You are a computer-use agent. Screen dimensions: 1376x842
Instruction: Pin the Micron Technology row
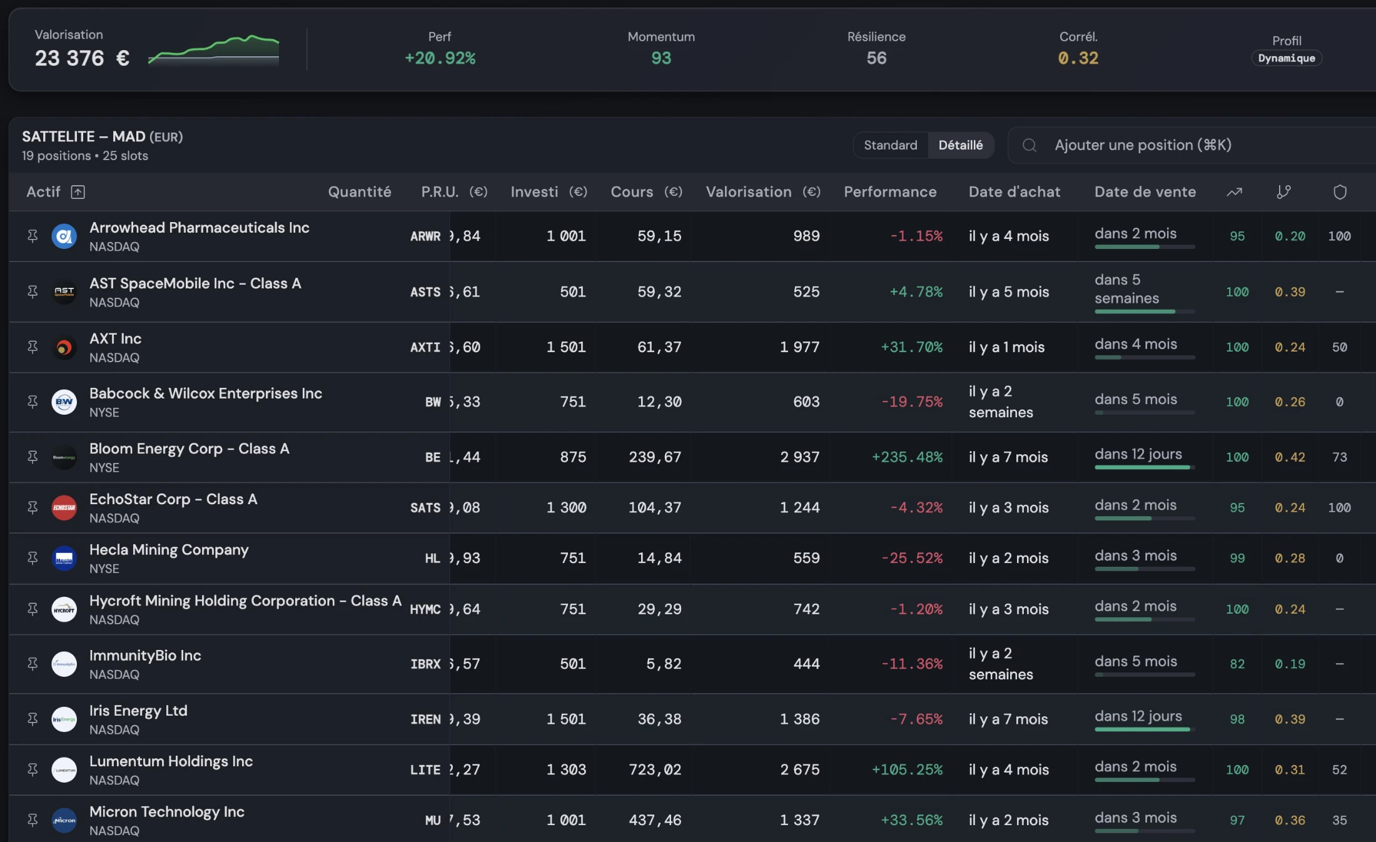pyautogui.click(x=33, y=820)
